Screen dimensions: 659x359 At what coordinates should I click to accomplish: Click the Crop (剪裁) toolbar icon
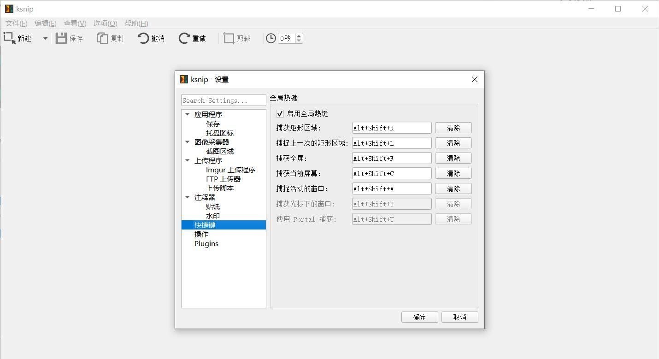pos(229,38)
